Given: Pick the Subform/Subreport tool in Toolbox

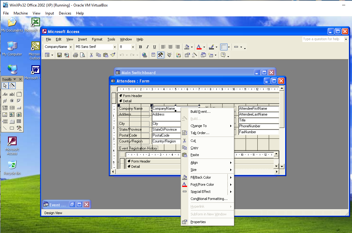Looking at the screenshot, I should [x=19, y=121].
